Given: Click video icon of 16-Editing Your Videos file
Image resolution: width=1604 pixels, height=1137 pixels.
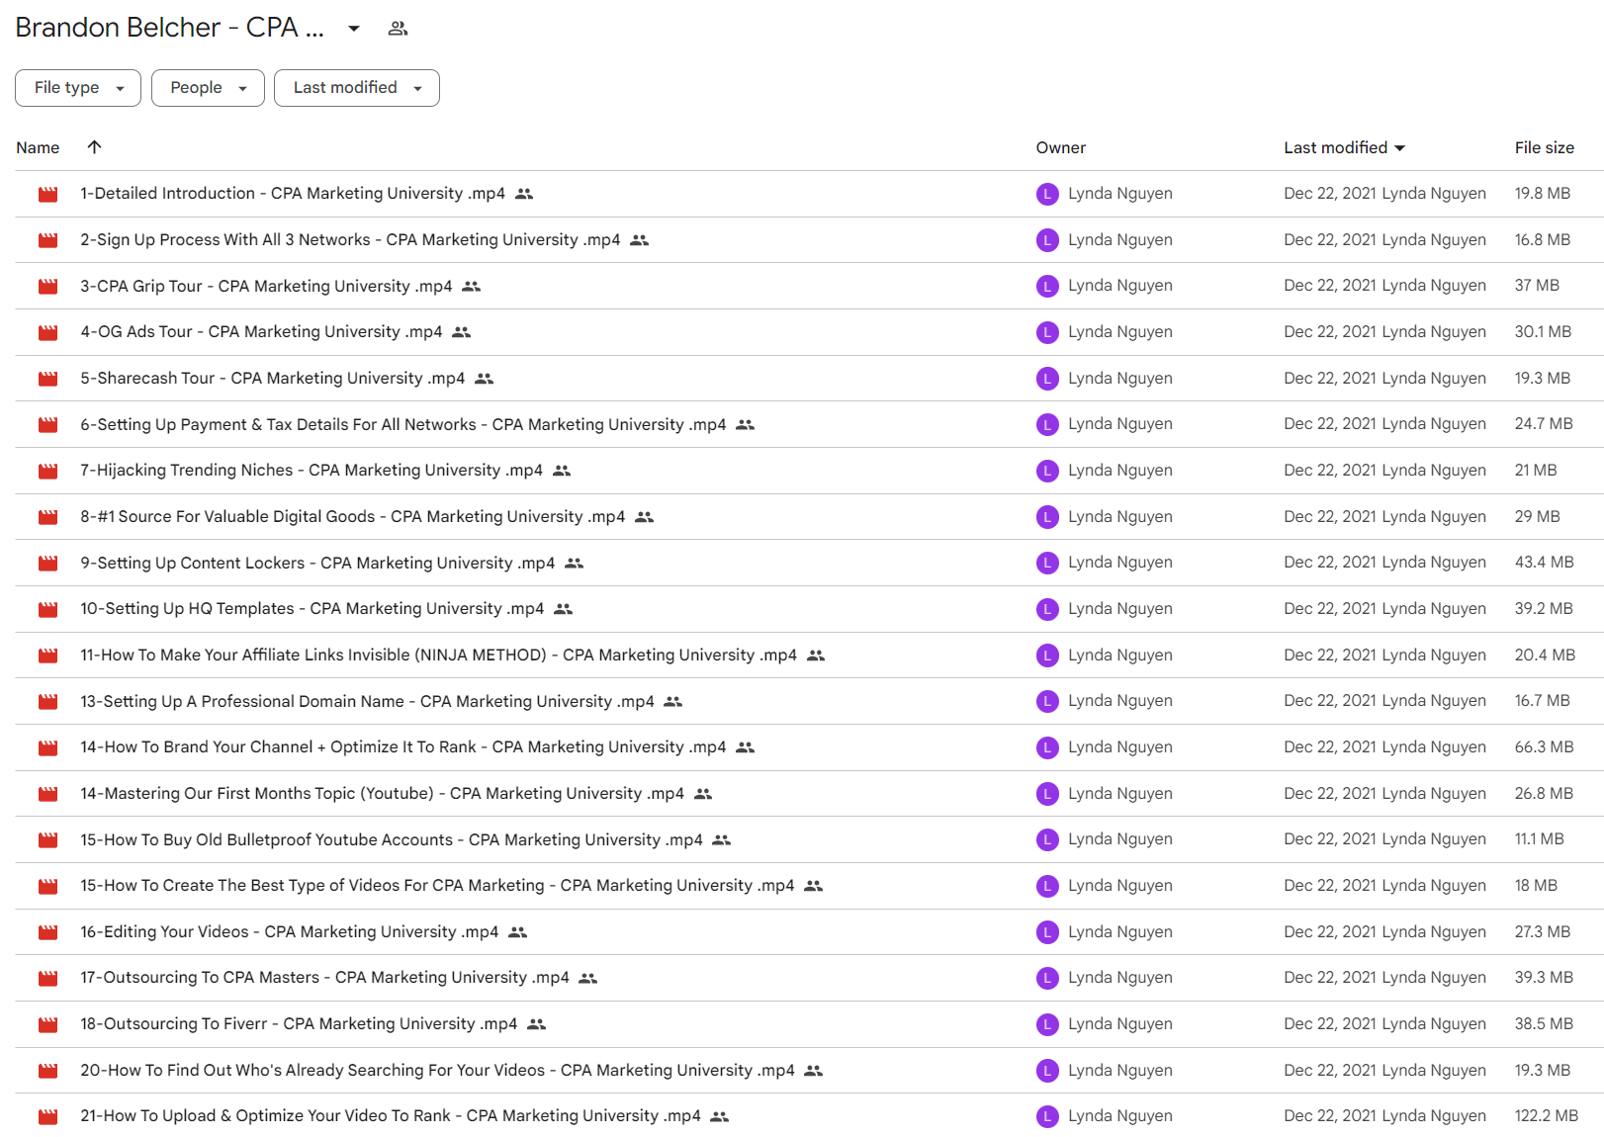Looking at the screenshot, I should coord(47,932).
